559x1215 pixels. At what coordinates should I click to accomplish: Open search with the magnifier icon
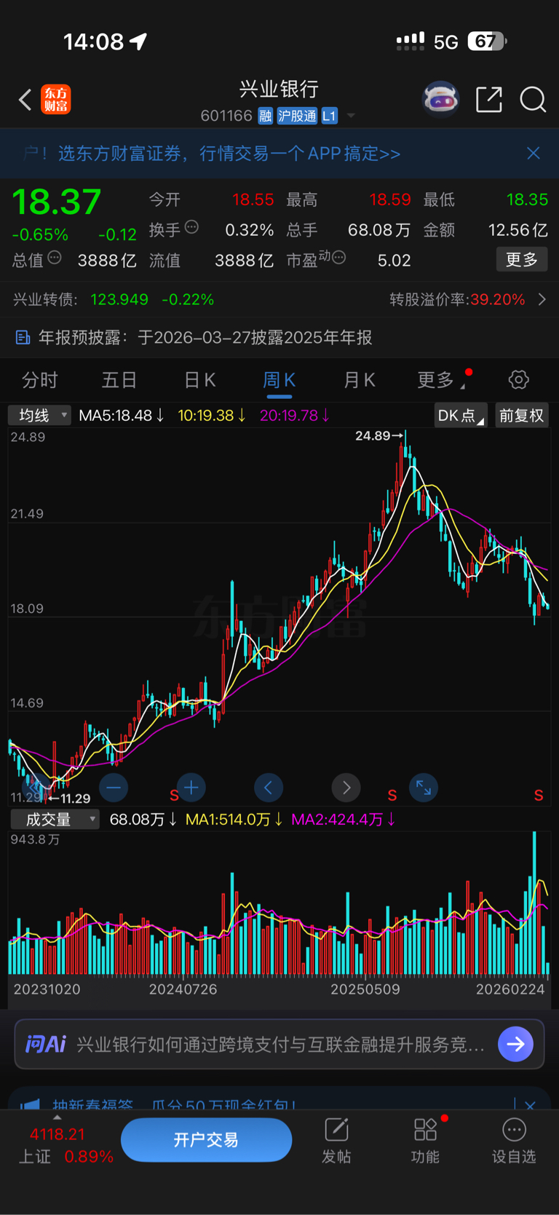533,100
